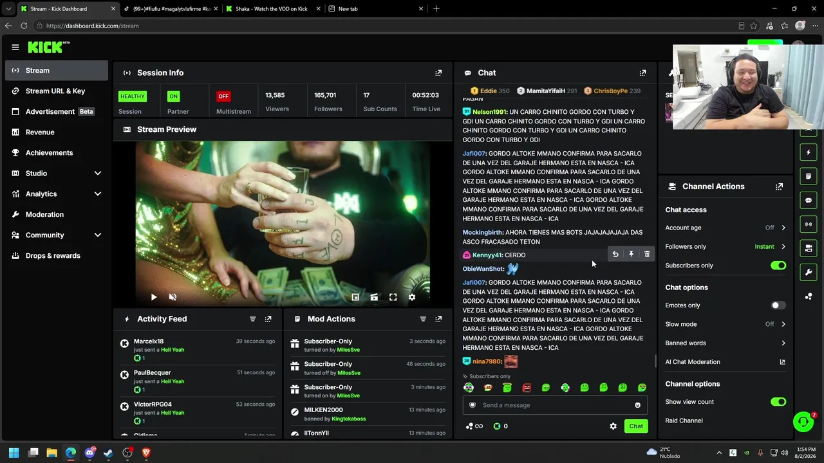Open the Followers only setting
The image size is (824, 463).
[726, 246]
